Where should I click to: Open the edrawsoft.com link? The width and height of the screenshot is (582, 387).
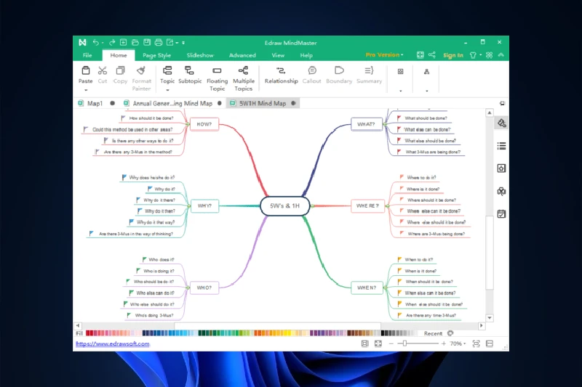point(112,343)
